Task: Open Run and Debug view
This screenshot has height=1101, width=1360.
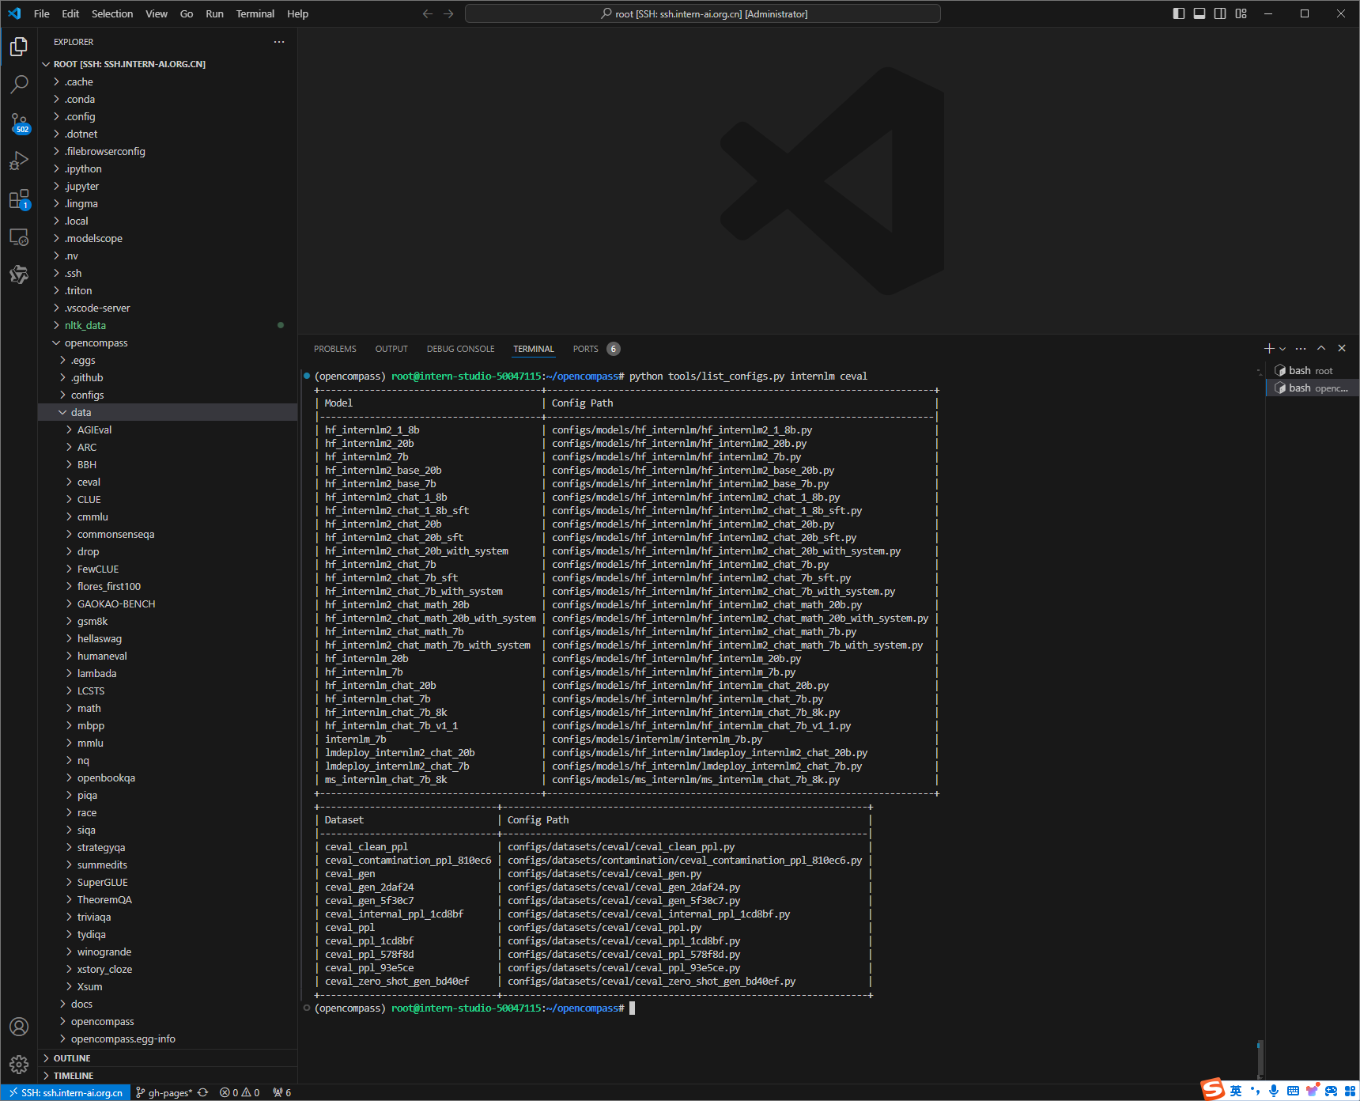Action: coord(19,161)
